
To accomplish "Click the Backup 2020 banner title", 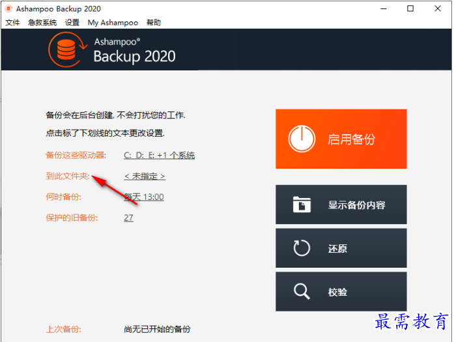I will pos(134,56).
